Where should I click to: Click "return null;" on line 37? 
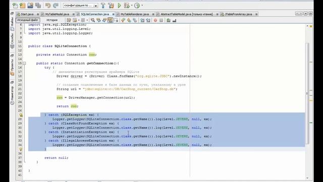point(56,158)
